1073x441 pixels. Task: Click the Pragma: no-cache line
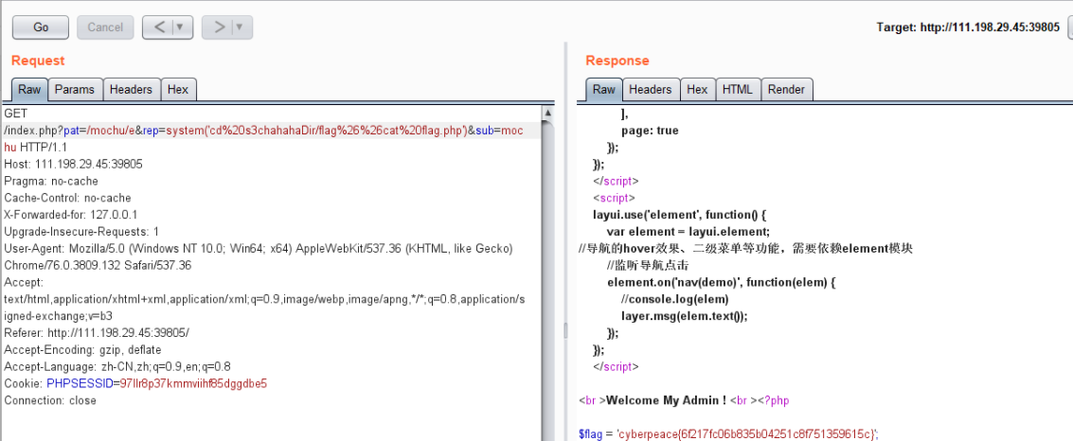(50, 181)
